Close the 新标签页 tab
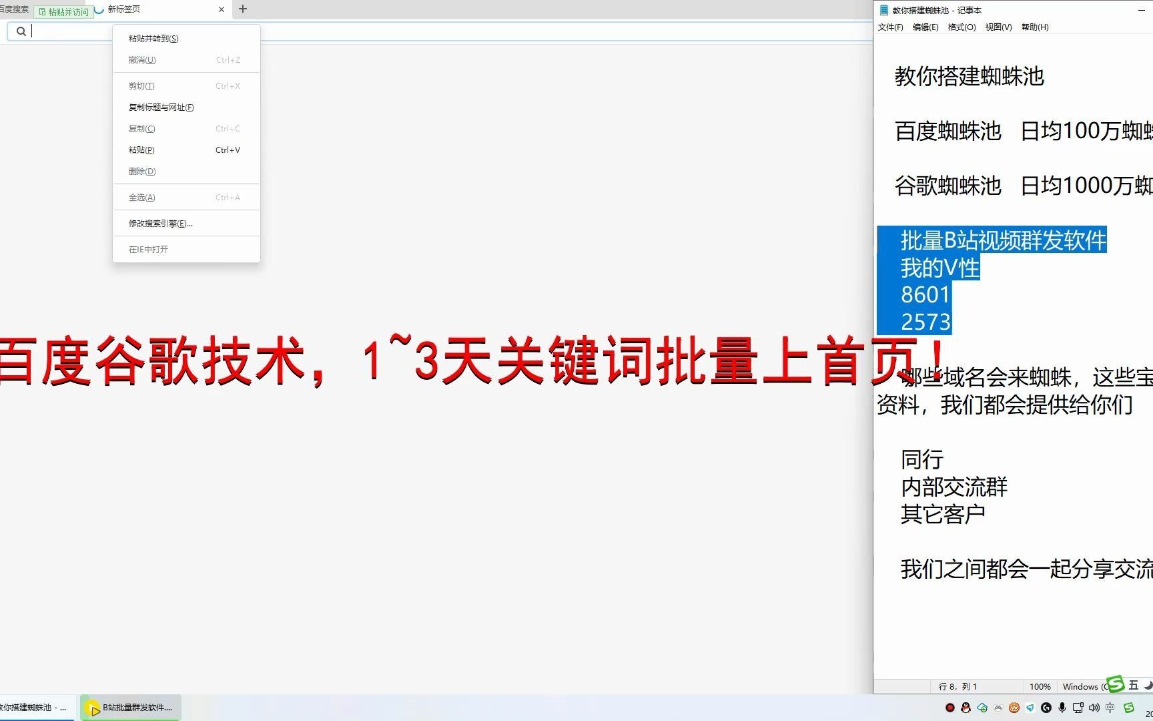The width and height of the screenshot is (1153, 721). pyautogui.click(x=222, y=9)
